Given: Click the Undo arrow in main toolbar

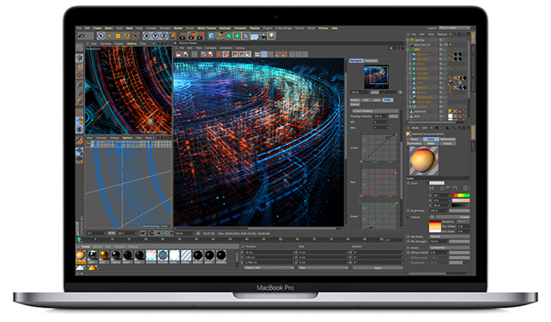Looking at the screenshot, I should (82, 36).
